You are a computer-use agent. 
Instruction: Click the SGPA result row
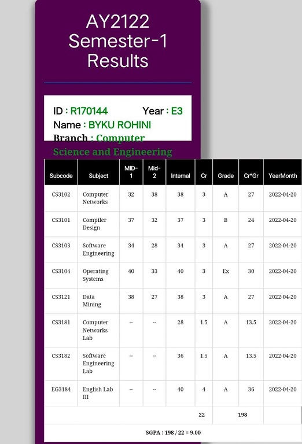click(x=173, y=432)
